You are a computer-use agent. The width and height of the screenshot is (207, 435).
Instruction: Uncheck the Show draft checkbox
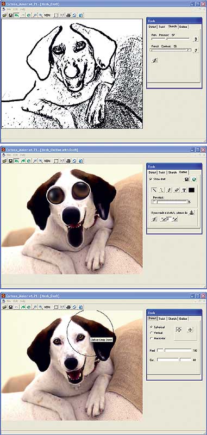pyautogui.click(x=150, y=179)
